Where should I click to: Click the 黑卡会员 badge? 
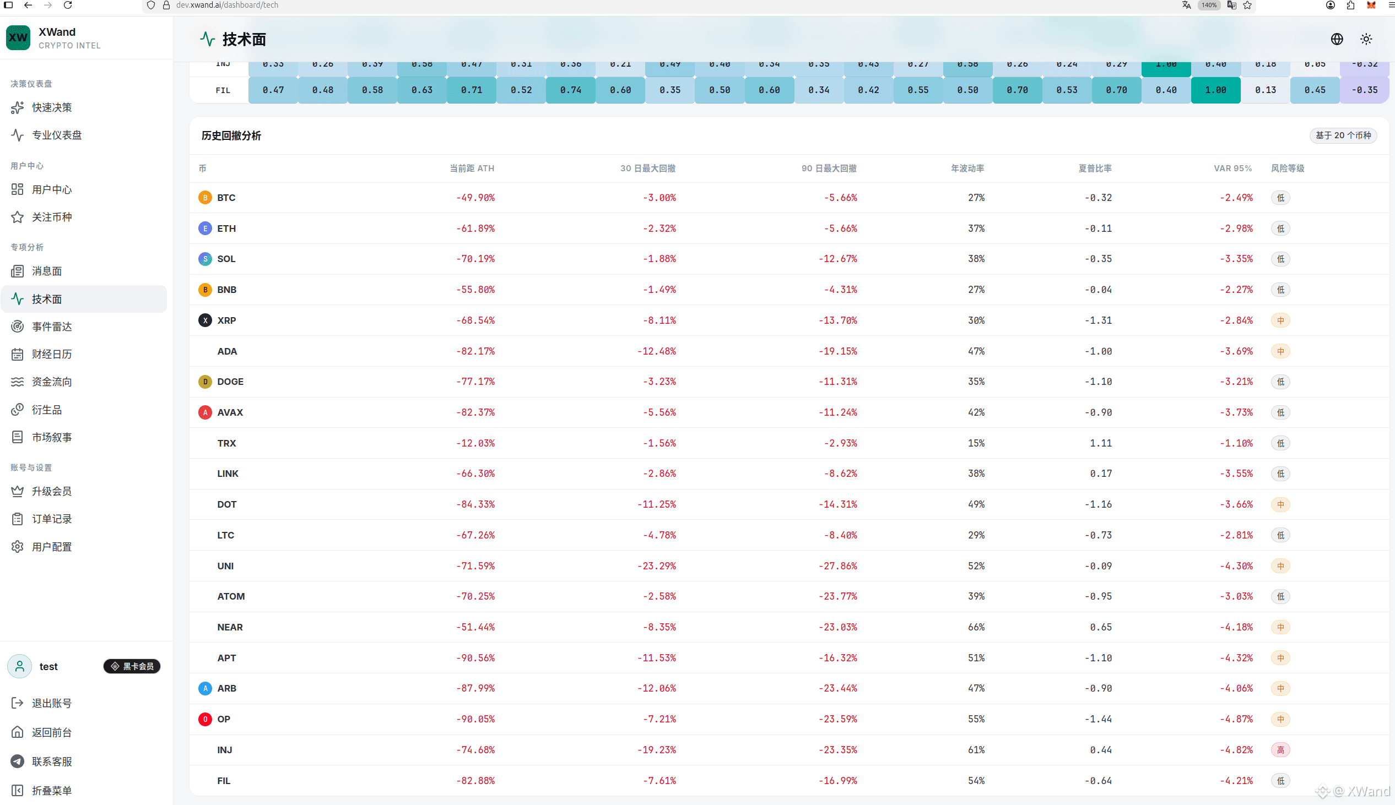click(x=132, y=666)
